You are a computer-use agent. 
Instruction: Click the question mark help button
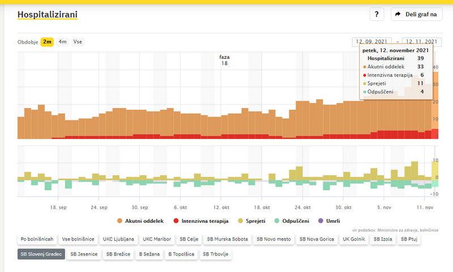[377, 14]
